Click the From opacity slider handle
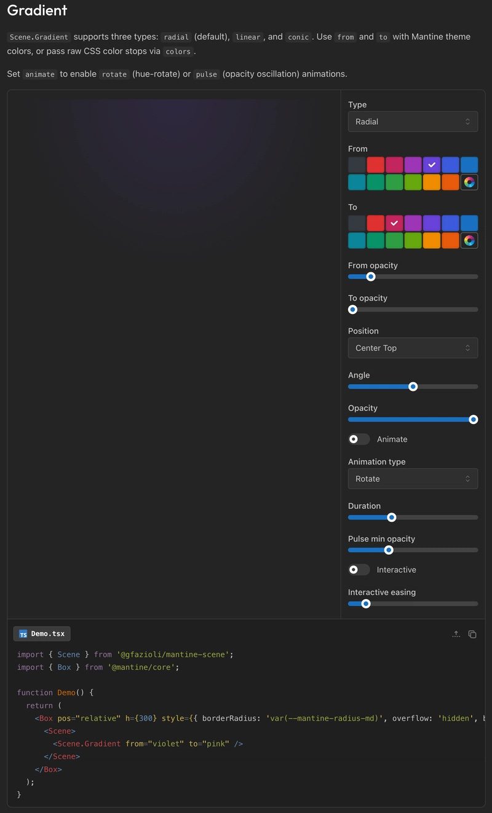Viewport: 492px width, 813px height. tap(370, 277)
